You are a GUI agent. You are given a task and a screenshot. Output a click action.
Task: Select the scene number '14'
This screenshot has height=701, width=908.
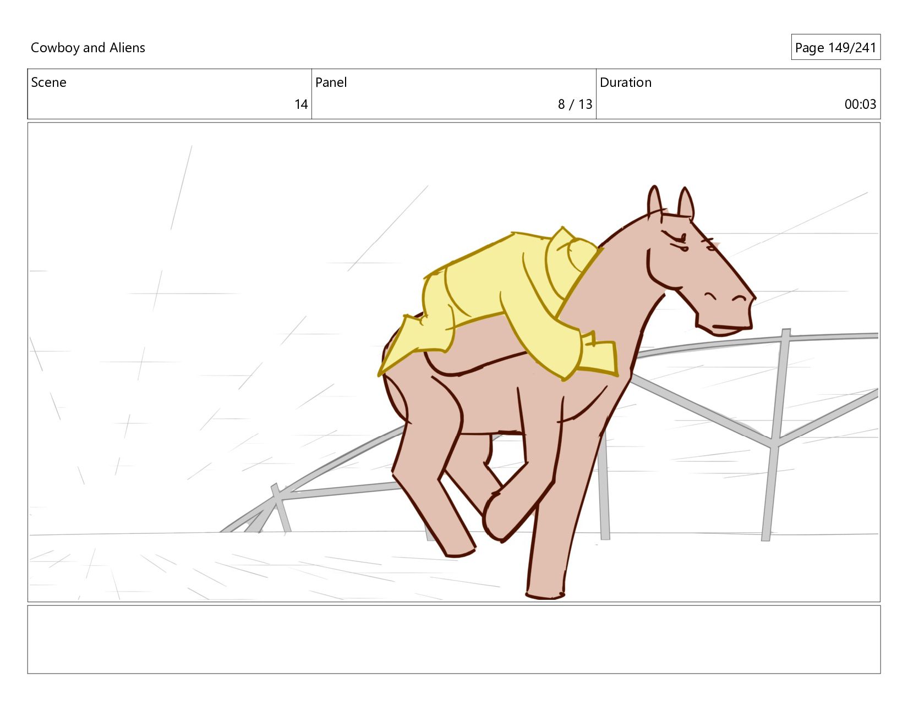301,104
